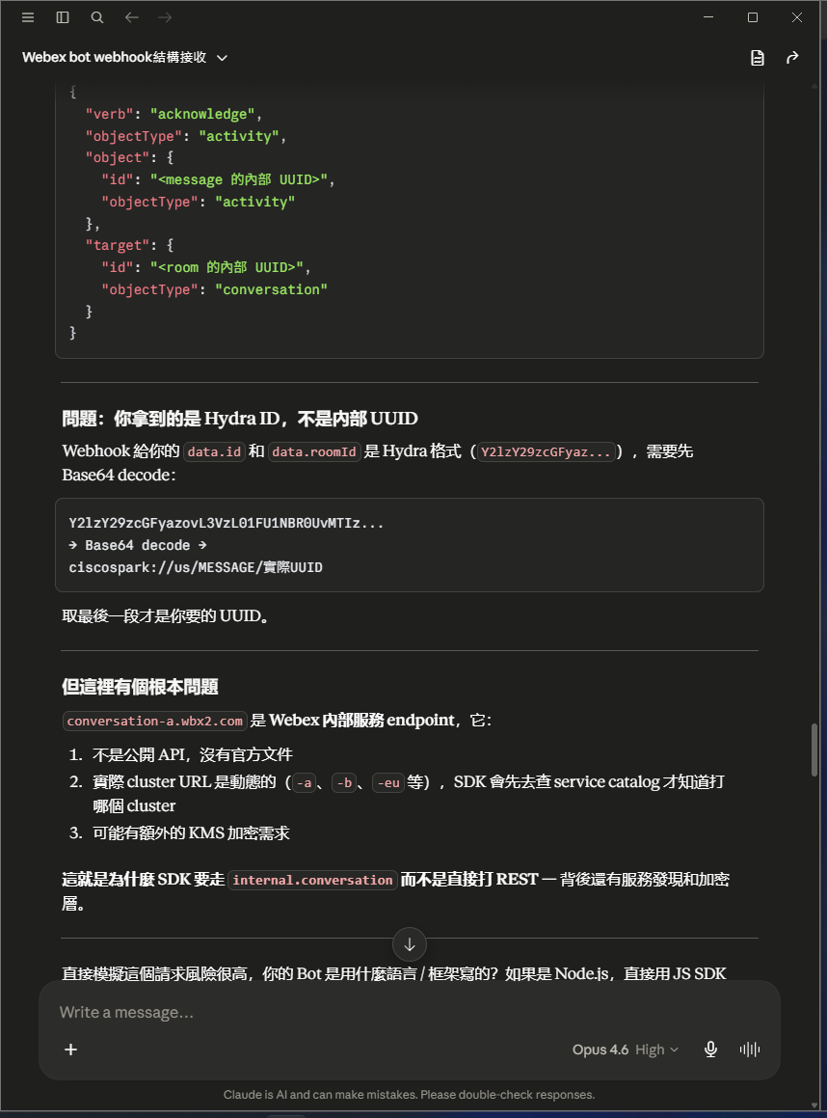827x1118 pixels.
Task: Click the conversation-a.wbx2.com inline code
Action: [x=154, y=721]
